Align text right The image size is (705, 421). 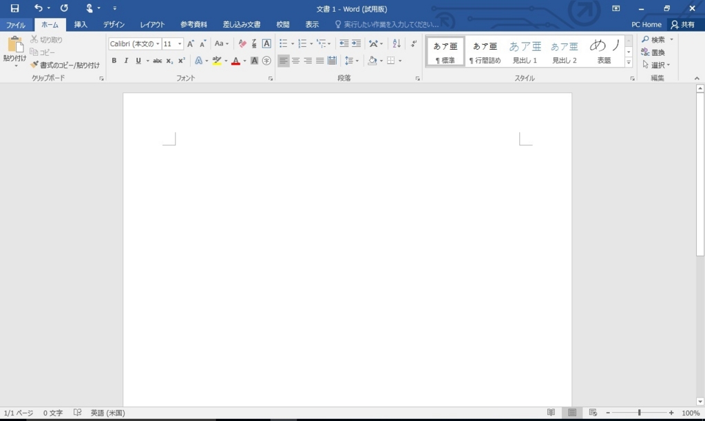click(x=308, y=61)
